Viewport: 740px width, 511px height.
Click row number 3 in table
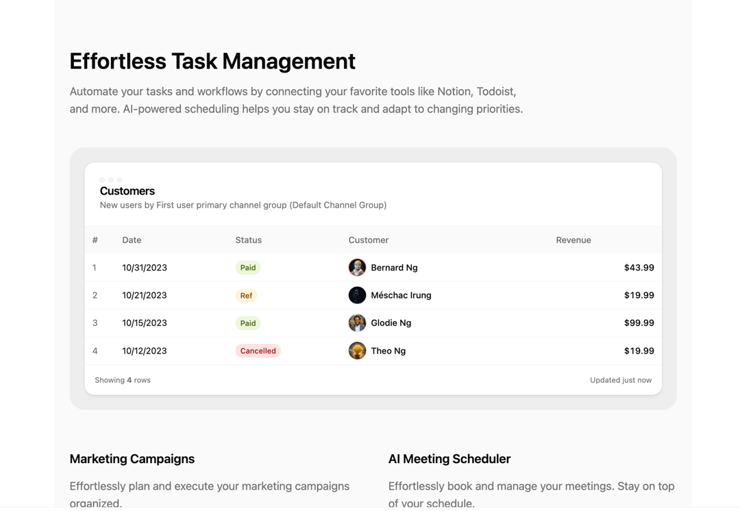click(95, 323)
